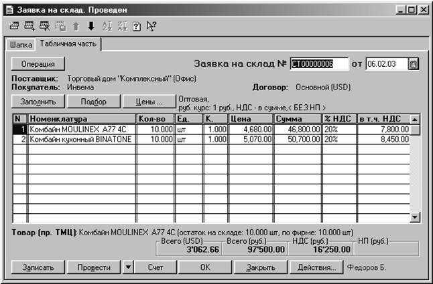Click buyer name Инвема
This screenshot has height=284, width=433.
click(80, 88)
